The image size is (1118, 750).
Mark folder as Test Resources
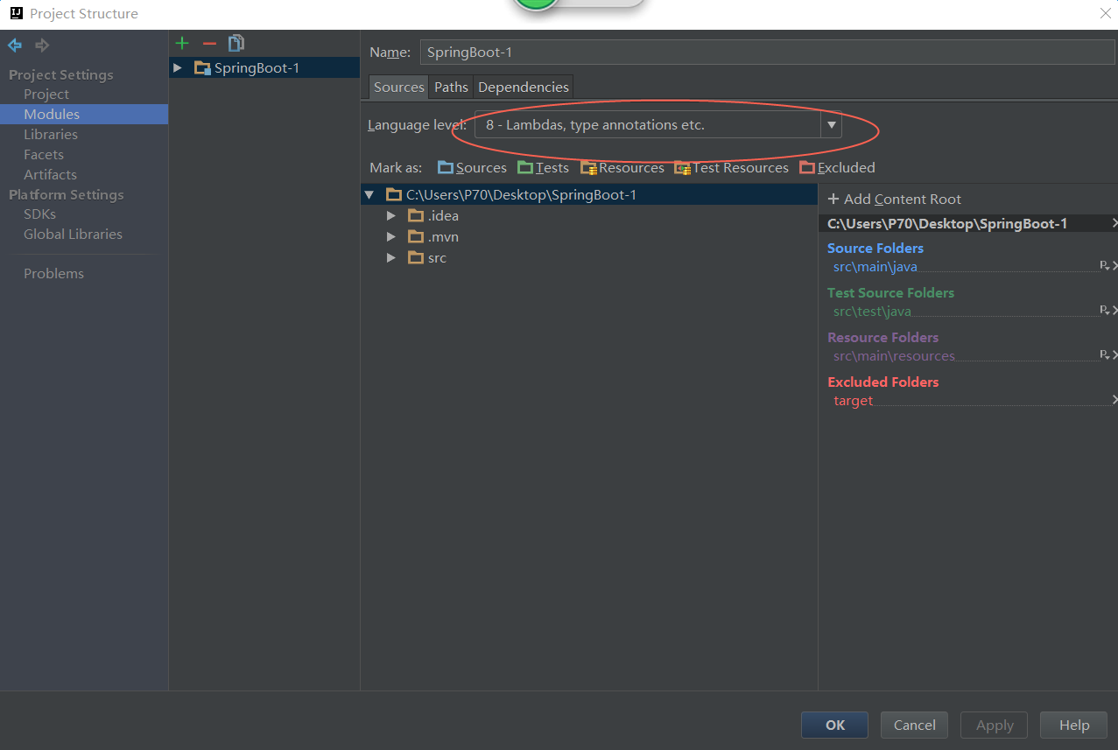pos(731,167)
